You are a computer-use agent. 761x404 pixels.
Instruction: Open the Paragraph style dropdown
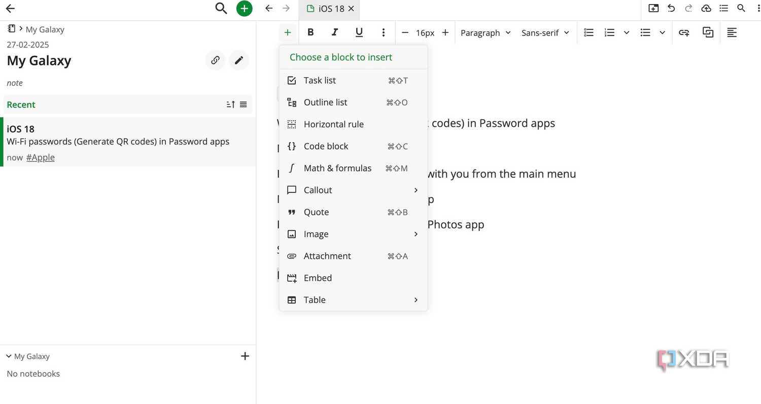pos(486,32)
